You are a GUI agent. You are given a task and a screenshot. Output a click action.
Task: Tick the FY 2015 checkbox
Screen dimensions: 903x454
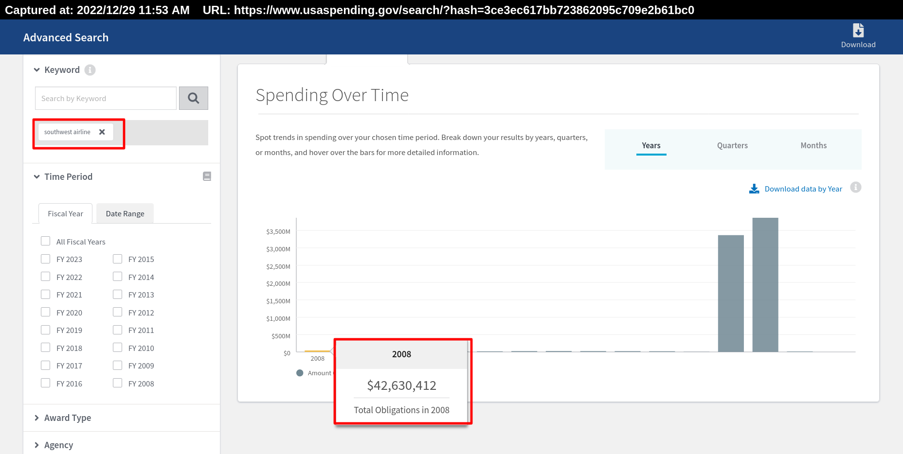(118, 259)
